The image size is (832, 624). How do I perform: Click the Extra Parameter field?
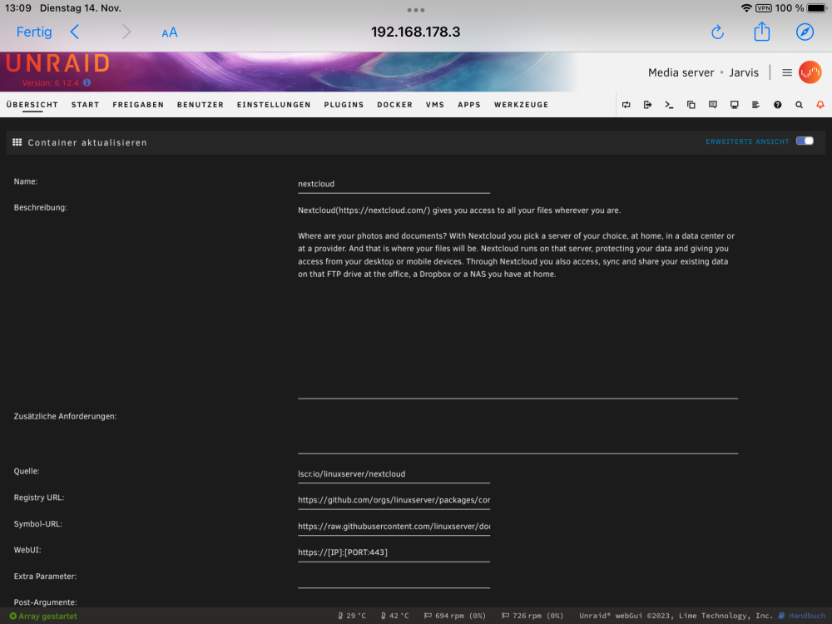click(x=394, y=578)
